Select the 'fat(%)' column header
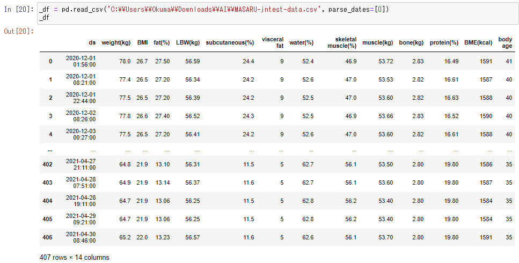The image size is (519, 263). [162, 43]
